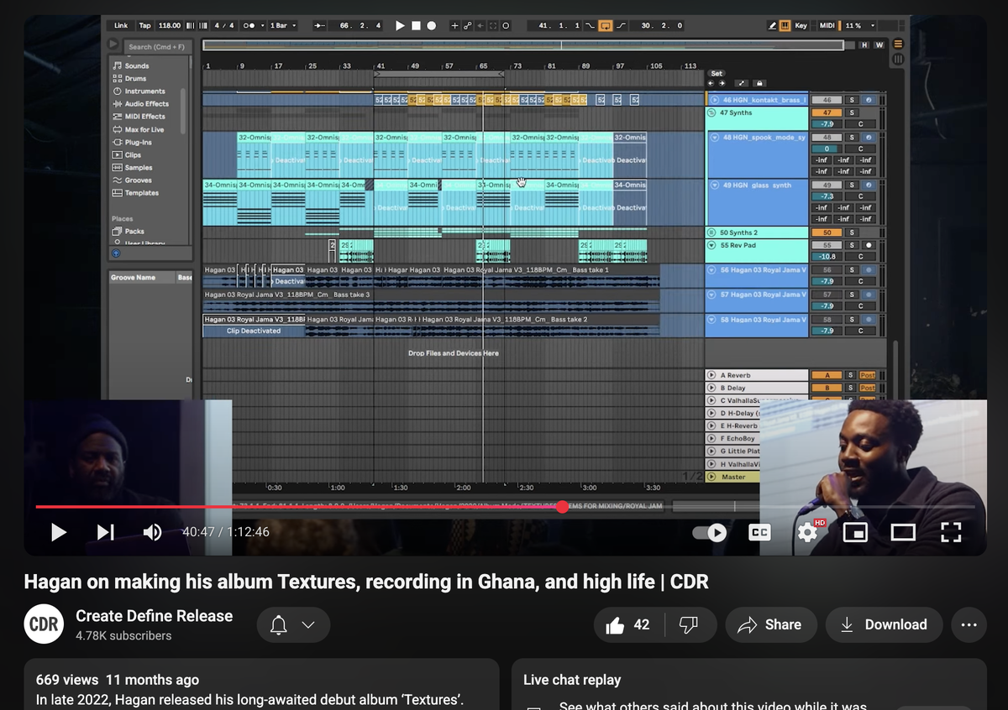
Task: Click the Ableton browser search field
Action: pyautogui.click(x=156, y=47)
